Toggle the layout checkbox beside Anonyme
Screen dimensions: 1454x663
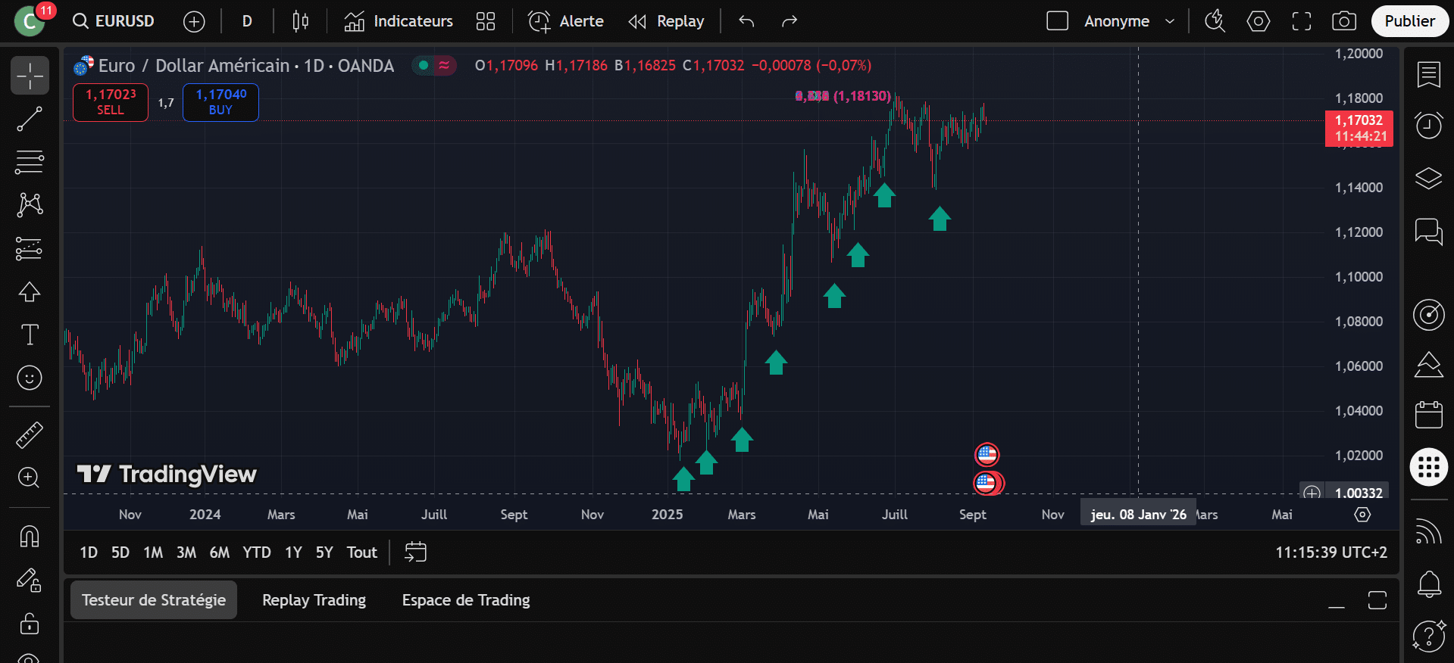pos(1057,21)
